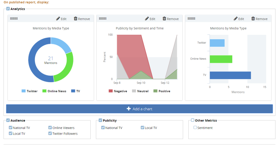Click the Twitter segment of the donut chart
The height and width of the screenshot is (145, 279).
pyautogui.click(x=62, y=44)
